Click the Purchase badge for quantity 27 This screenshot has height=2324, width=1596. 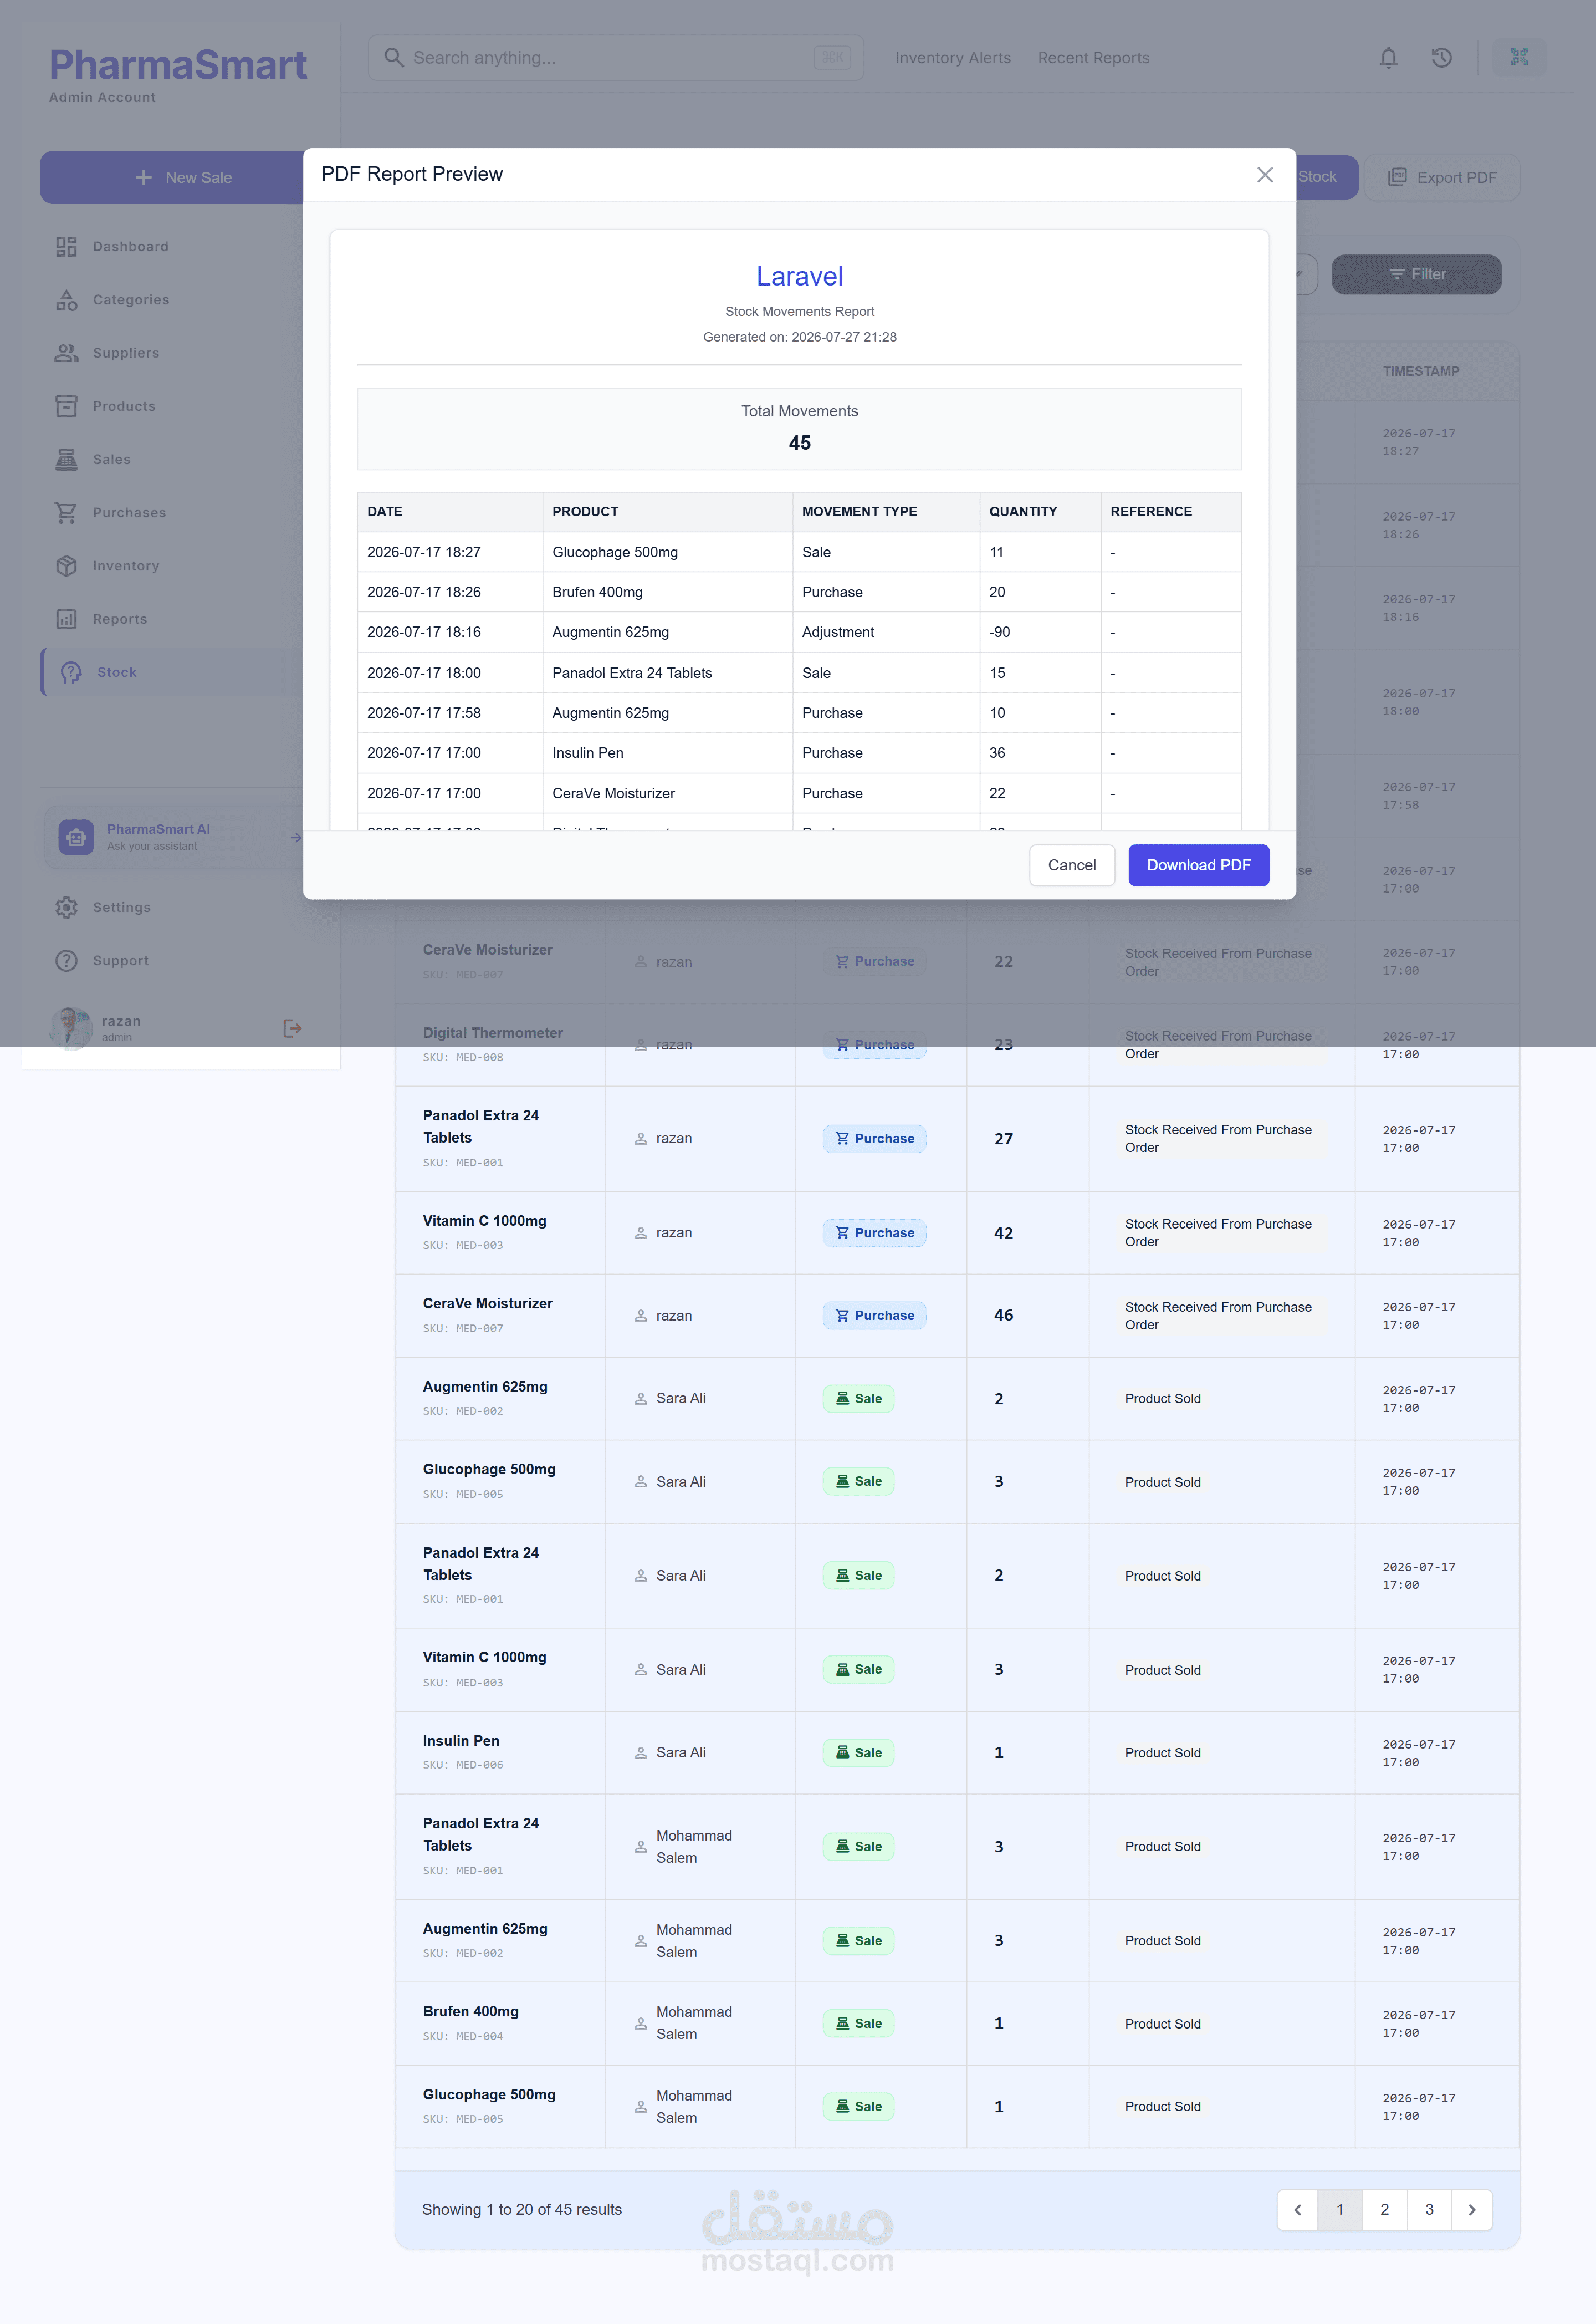[874, 1139]
